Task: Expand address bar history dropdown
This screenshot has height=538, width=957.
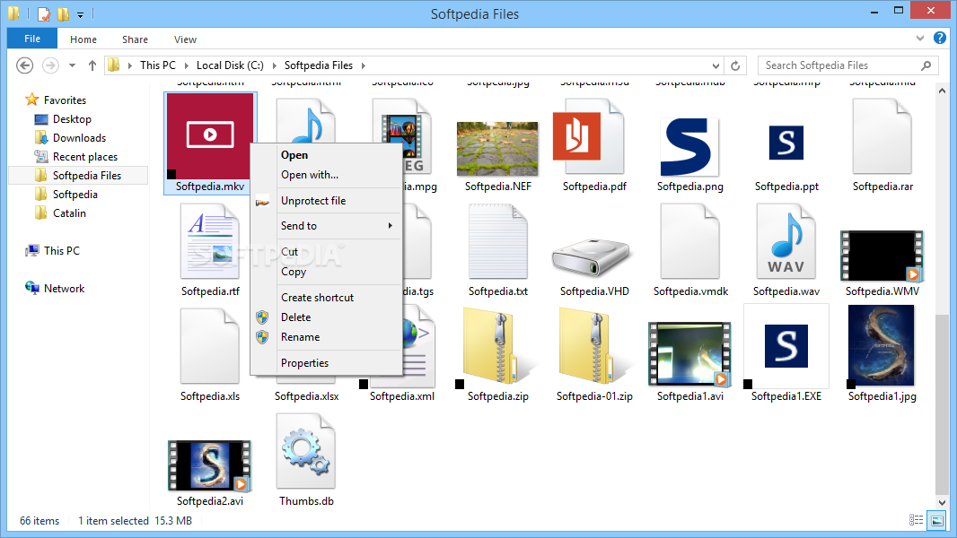Action: point(716,65)
